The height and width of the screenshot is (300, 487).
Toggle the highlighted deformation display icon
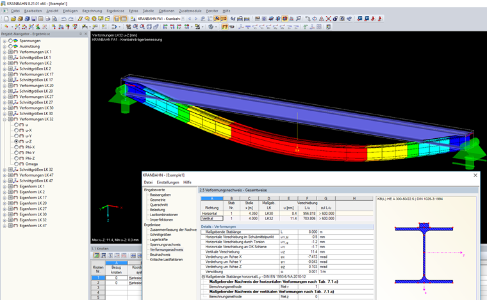coord(224,27)
